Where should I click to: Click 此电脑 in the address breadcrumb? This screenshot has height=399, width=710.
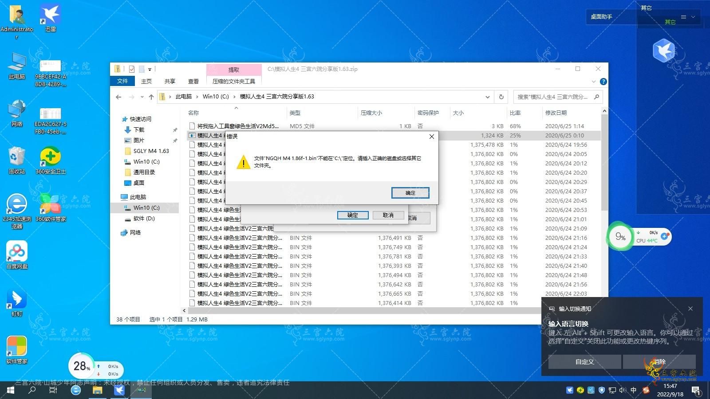[183, 97]
